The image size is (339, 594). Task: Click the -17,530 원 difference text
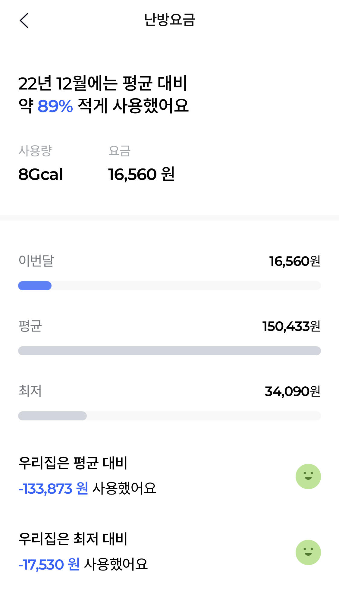point(49,564)
